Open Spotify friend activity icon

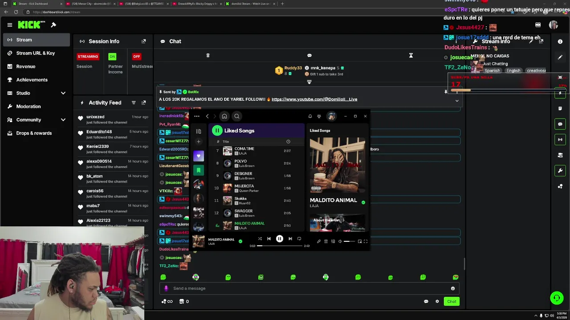coord(319,116)
